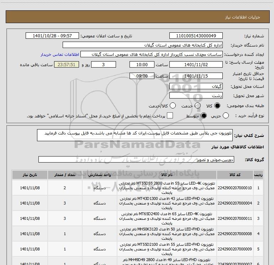Select the کالا/خدمت category radio button
Screen dimensions: 274x265
(x=173, y=106)
